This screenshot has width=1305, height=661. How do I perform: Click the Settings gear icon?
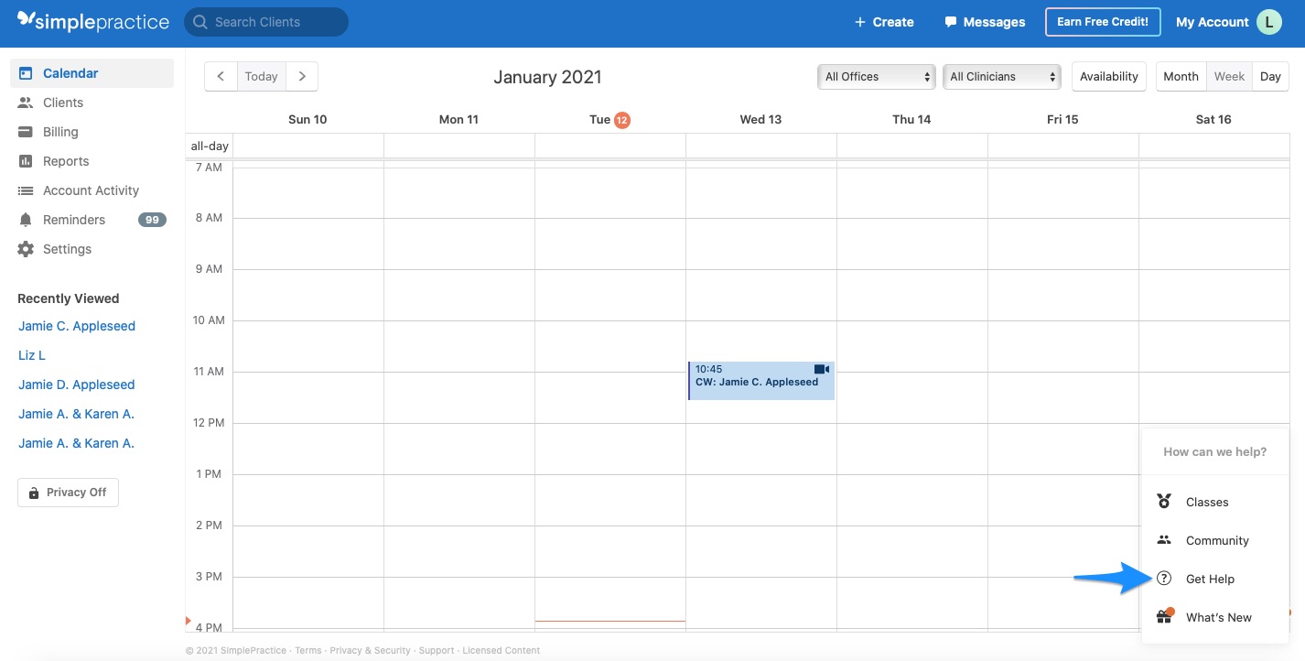pos(26,249)
